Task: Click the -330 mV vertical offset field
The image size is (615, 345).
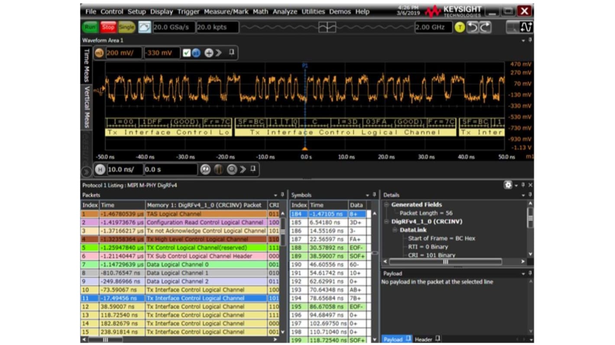Action: [x=162, y=53]
